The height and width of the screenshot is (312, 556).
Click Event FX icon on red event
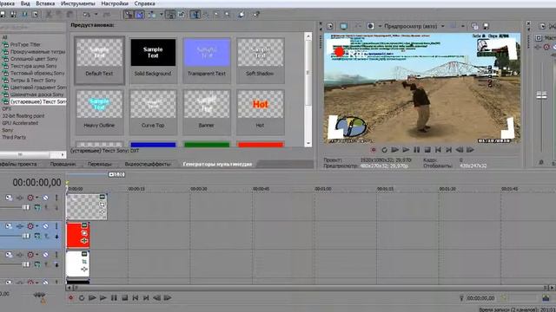tap(84, 241)
